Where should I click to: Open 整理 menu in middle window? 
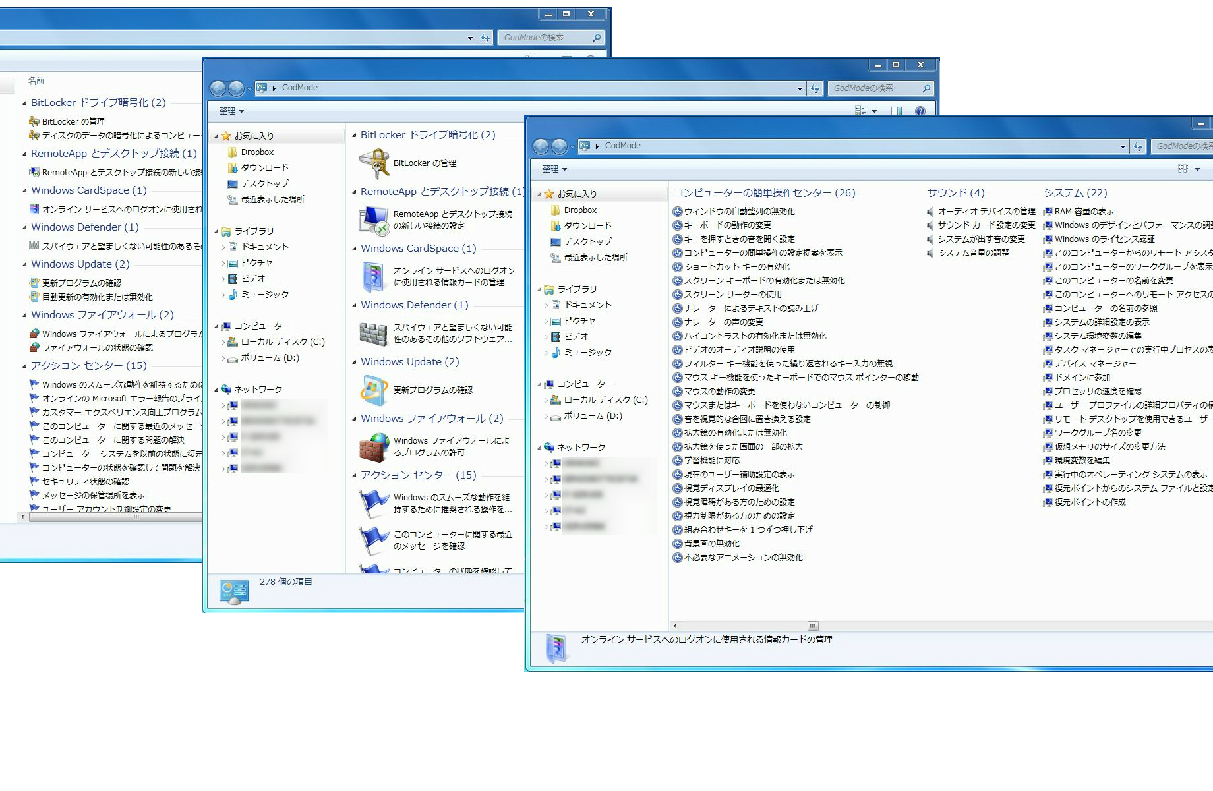pyautogui.click(x=231, y=111)
